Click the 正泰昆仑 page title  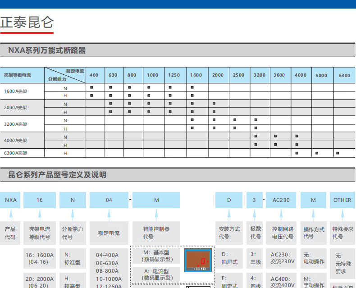(x=27, y=22)
